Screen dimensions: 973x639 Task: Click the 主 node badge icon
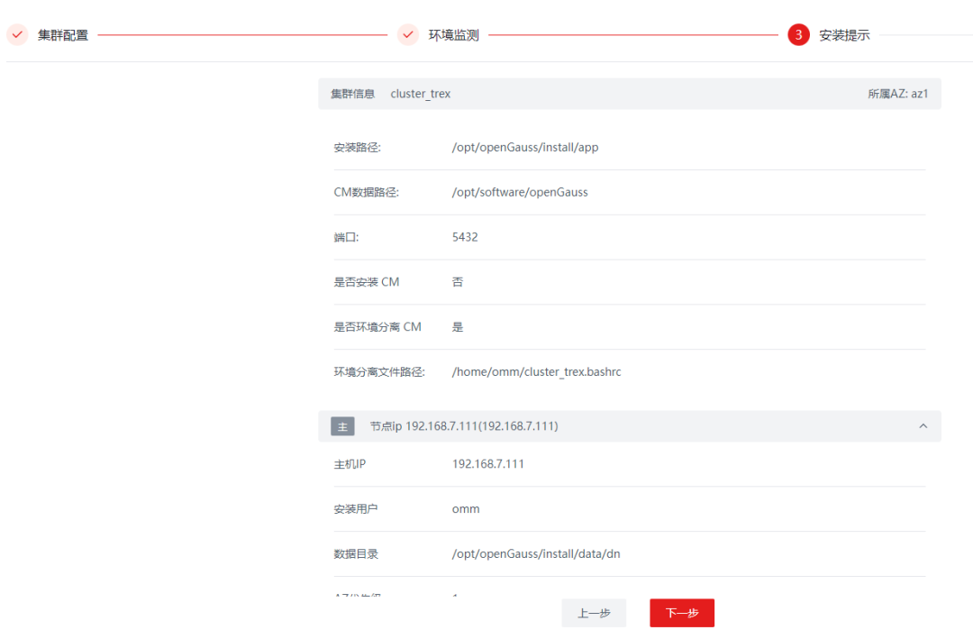(342, 426)
